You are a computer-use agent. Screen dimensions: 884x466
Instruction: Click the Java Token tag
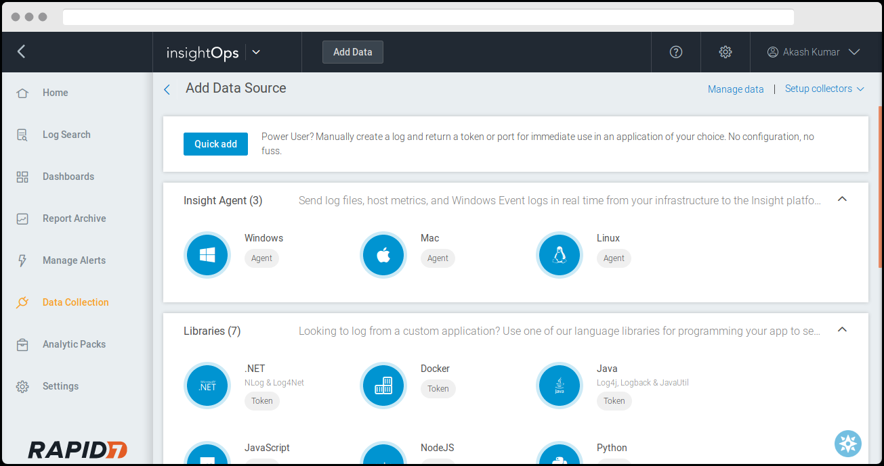(x=614, y=401)
